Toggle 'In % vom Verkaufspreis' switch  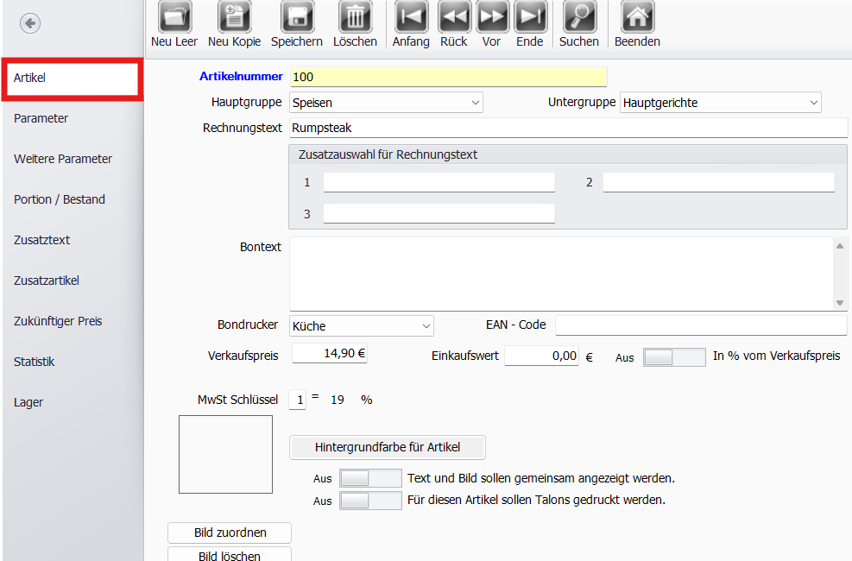click(674, 357)
